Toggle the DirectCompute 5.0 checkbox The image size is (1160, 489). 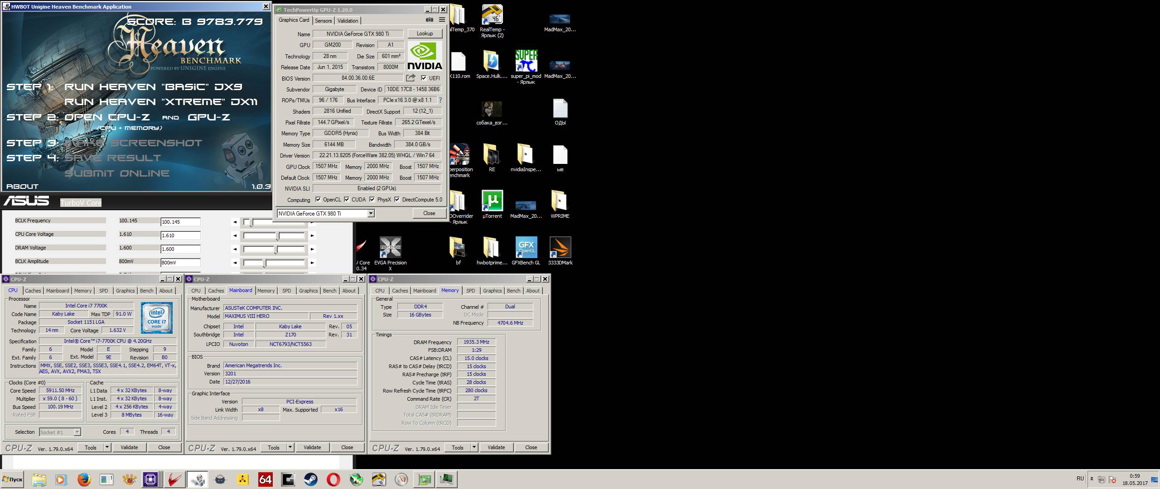[397, 199]
